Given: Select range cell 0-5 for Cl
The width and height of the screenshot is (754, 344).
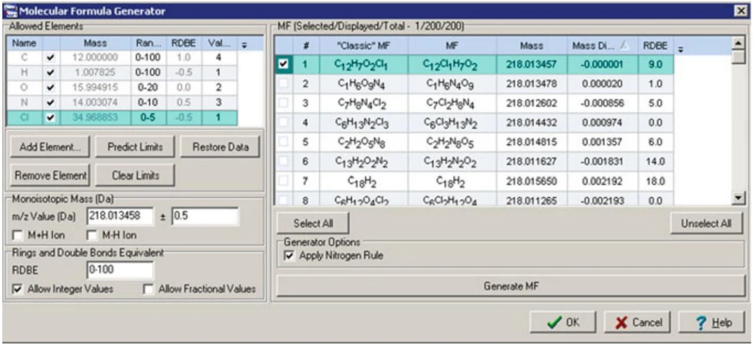Looking at the screenshot, I should coord(147,118).
